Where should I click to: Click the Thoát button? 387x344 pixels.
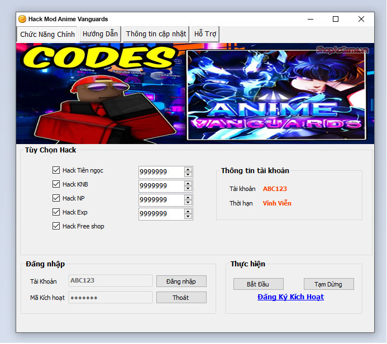181,298
